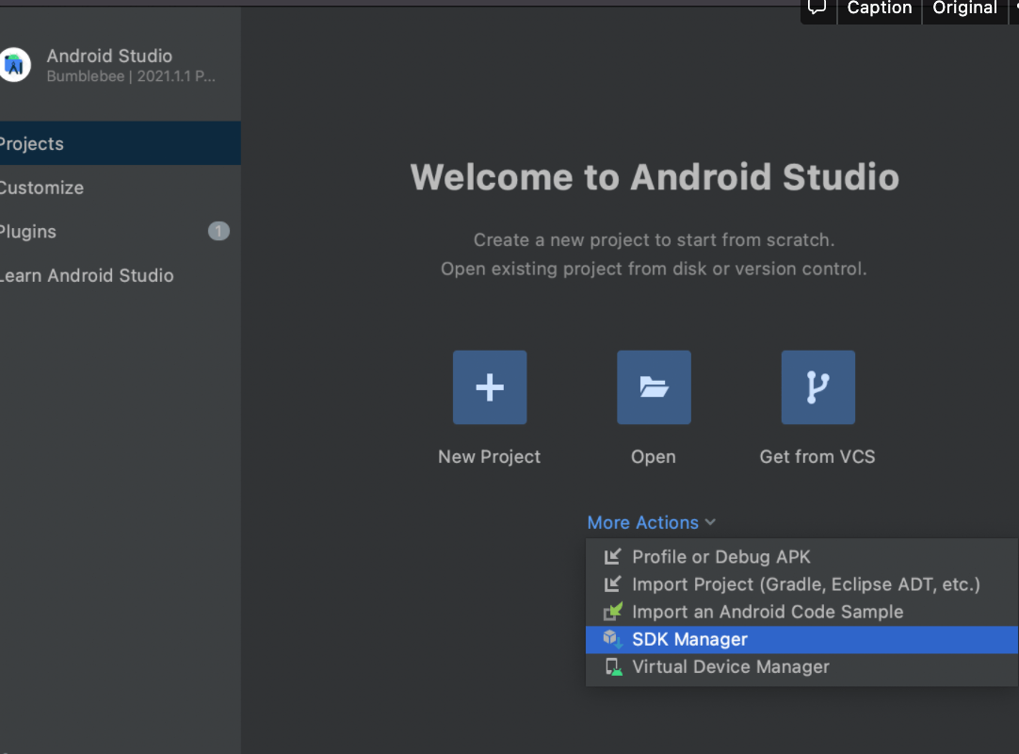Expand the More Actions dropdown
Screen dimensions: 1019x754
[x=651, y=522]
